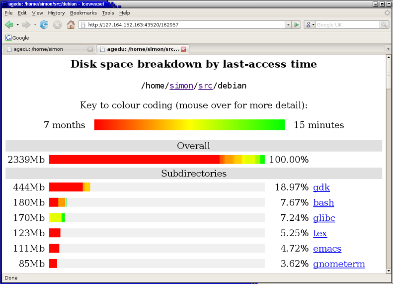Open the File menu
The height and width of the screenshot is (284, 393).
(x=8, y=13)
